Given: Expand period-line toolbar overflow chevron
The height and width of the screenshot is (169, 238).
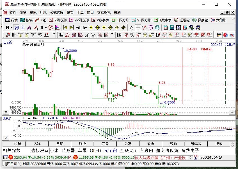Looking at the screenshot, I should click(53, 34).
